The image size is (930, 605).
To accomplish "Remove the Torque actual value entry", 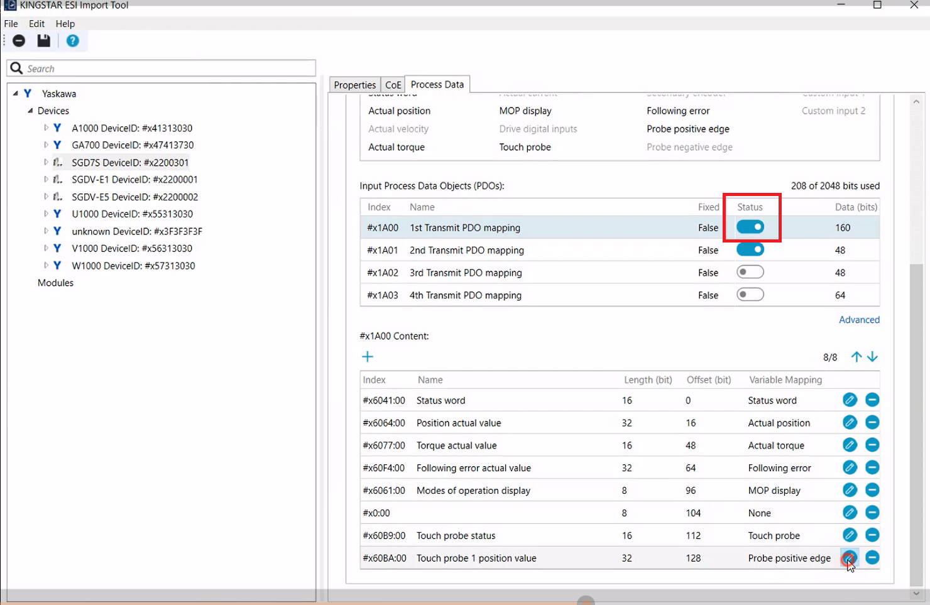I will [872, 445].
